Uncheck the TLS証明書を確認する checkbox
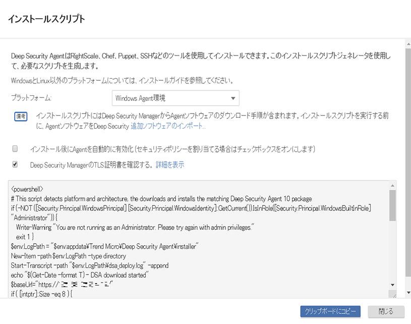 [x=15, y=164]
